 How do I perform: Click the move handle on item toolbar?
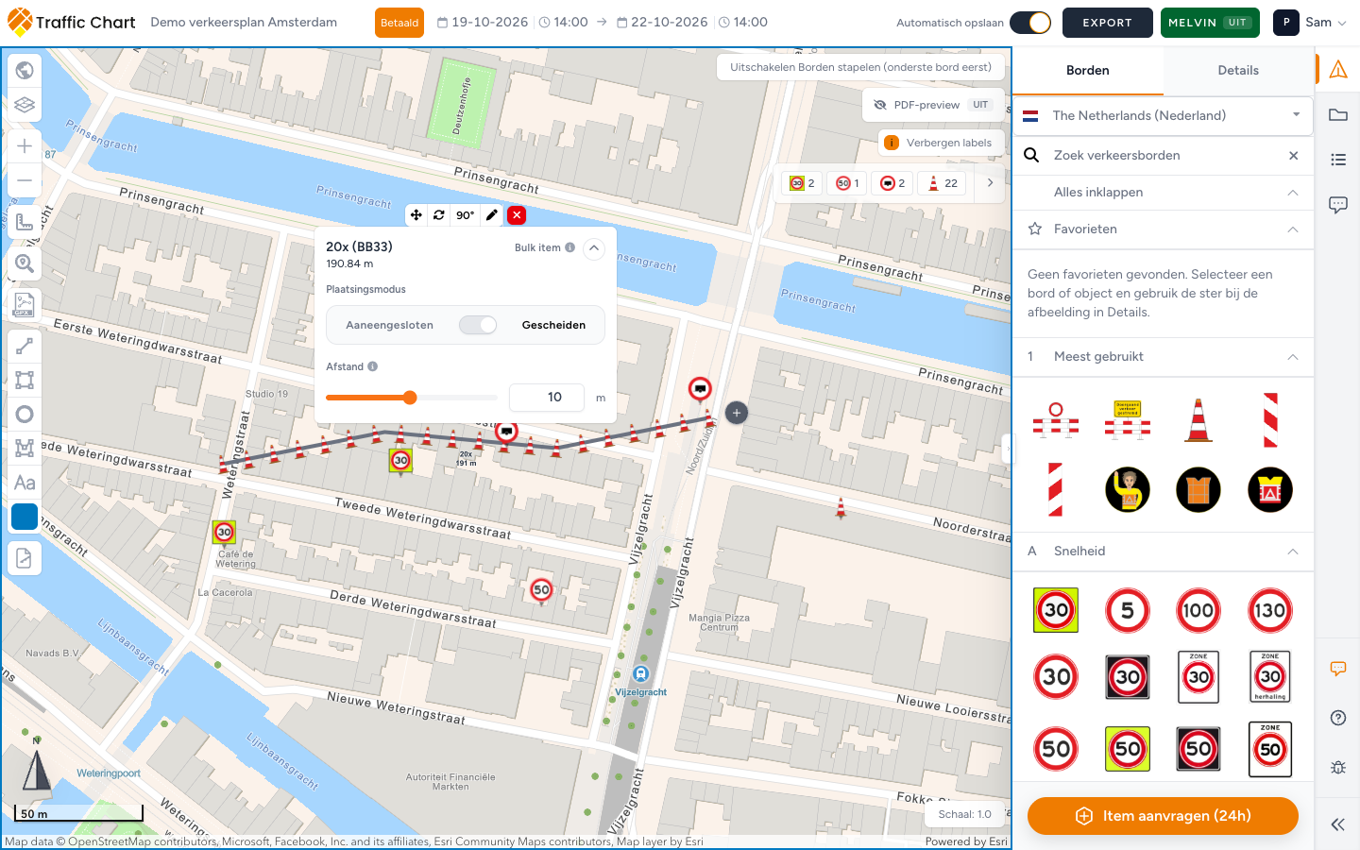click(416, 215)
